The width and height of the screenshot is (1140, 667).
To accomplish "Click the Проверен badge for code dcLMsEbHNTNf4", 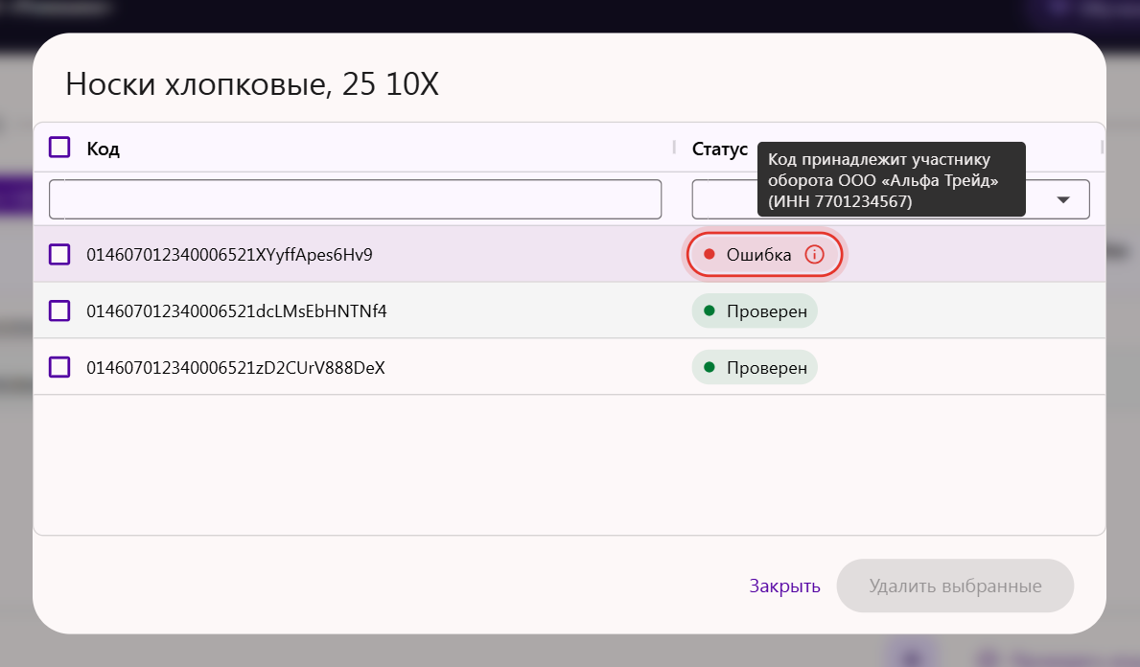I will point(755,310).
